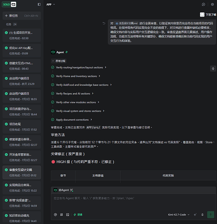Open the 交互设计文稿.md file chip

tap(127, 23)
